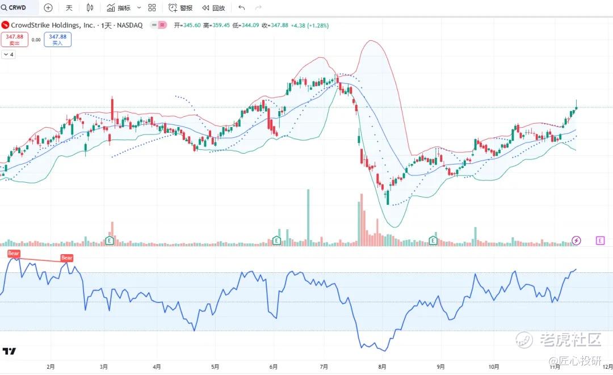Collapse the indicator legend showing 4

[x=8, y=54]
